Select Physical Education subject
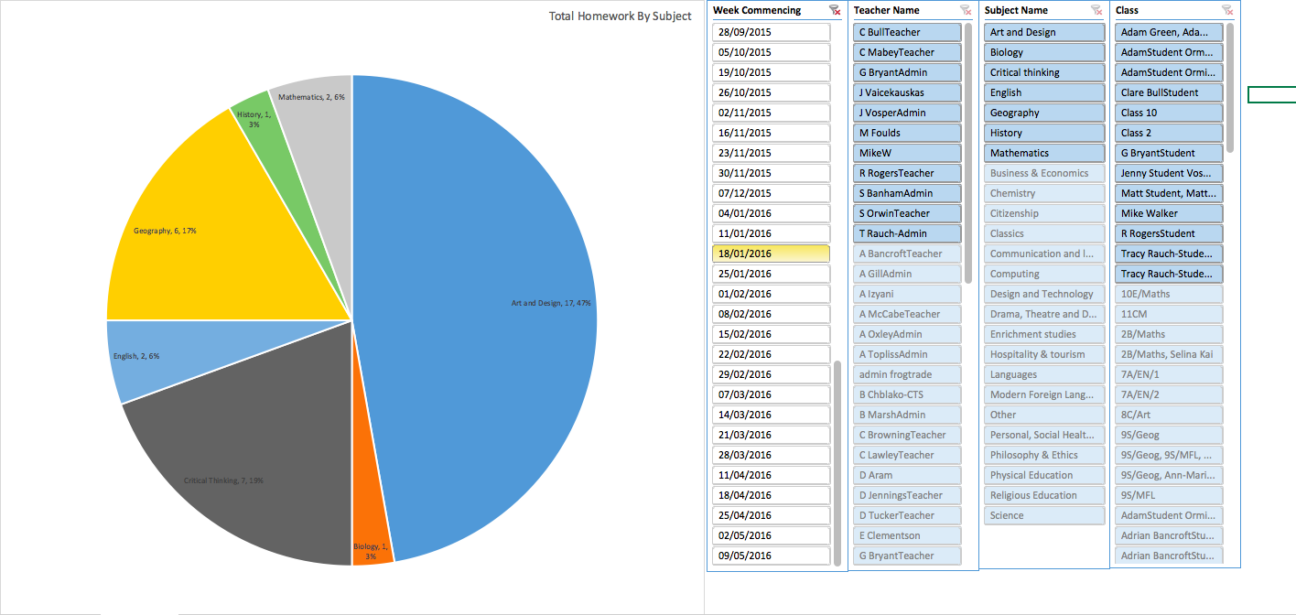 [x=1044, y=475]
